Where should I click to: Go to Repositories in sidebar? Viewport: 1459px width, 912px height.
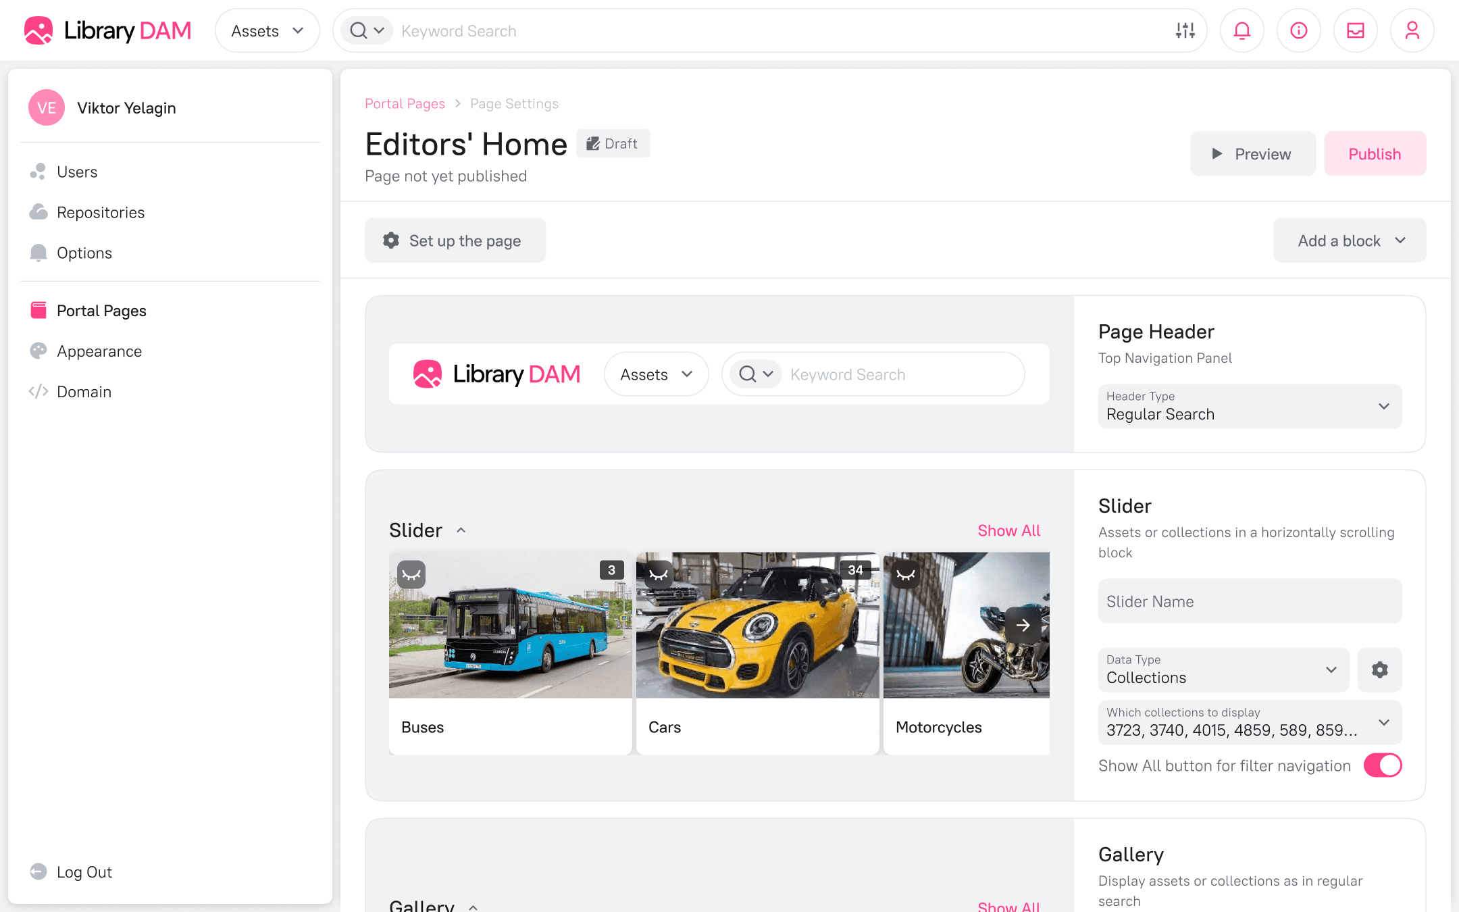100,212
